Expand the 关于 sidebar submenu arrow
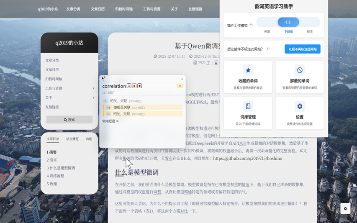Viewport: 357px width, 223px height. tap(93, 97)
